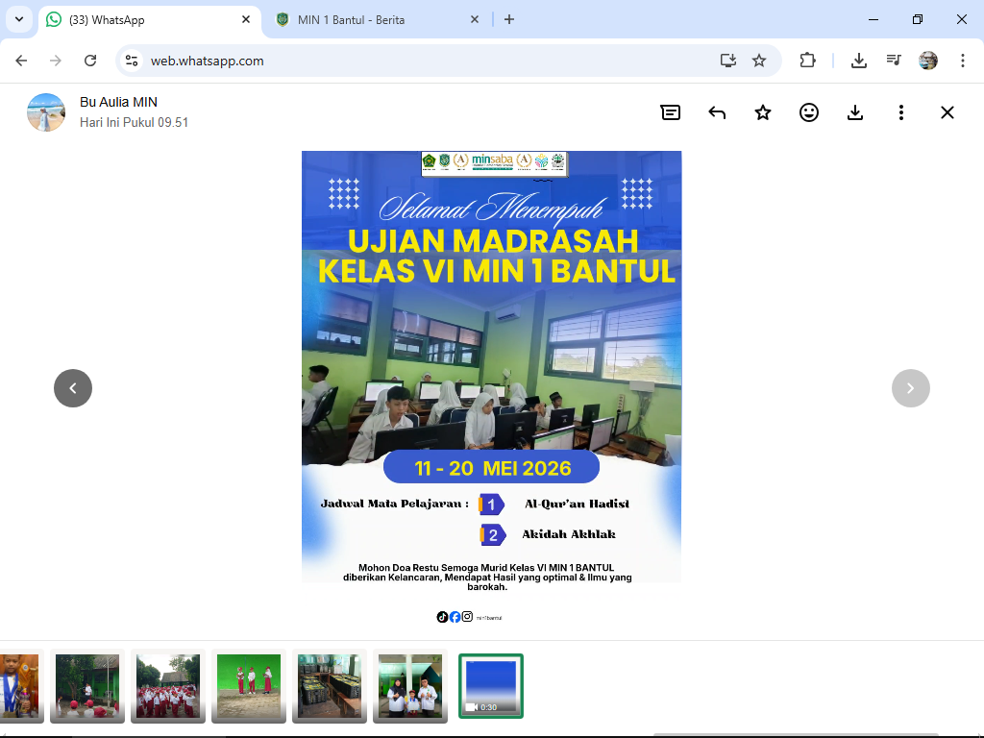Image resolution: width=984 pixels, height=738 pixels.
Task: Minimize the browser window
Action: click(873, 19)
